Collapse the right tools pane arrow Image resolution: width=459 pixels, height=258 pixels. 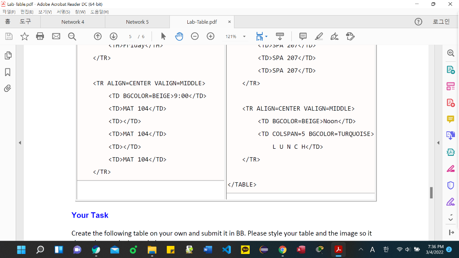(x=438, y=143)
